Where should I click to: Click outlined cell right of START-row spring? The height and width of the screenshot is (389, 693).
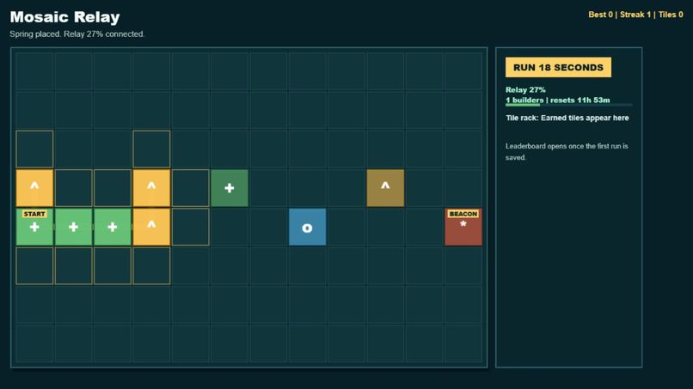pyautogui.click(x=191, y=227)
